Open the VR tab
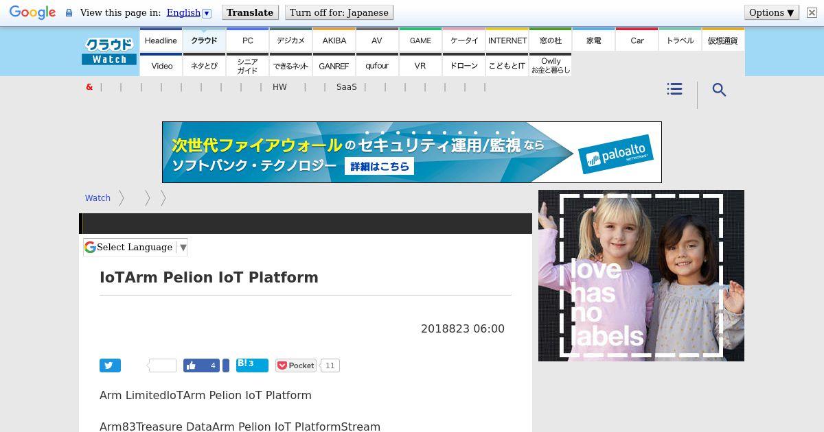Image resolution: width=824 pixels, height=432 pixels. pos(420,65)
